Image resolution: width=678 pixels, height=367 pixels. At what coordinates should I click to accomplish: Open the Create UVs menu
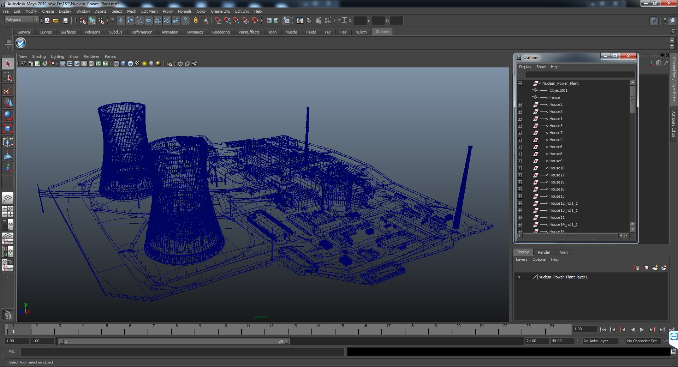click(220, 11)
